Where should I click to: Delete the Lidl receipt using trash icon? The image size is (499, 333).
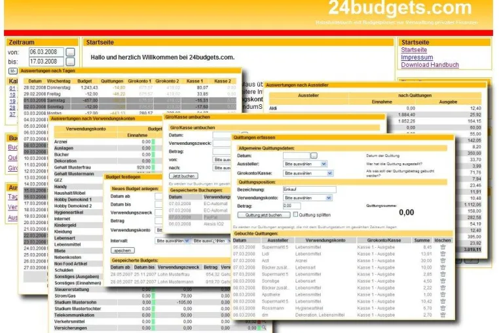(443, 254)
